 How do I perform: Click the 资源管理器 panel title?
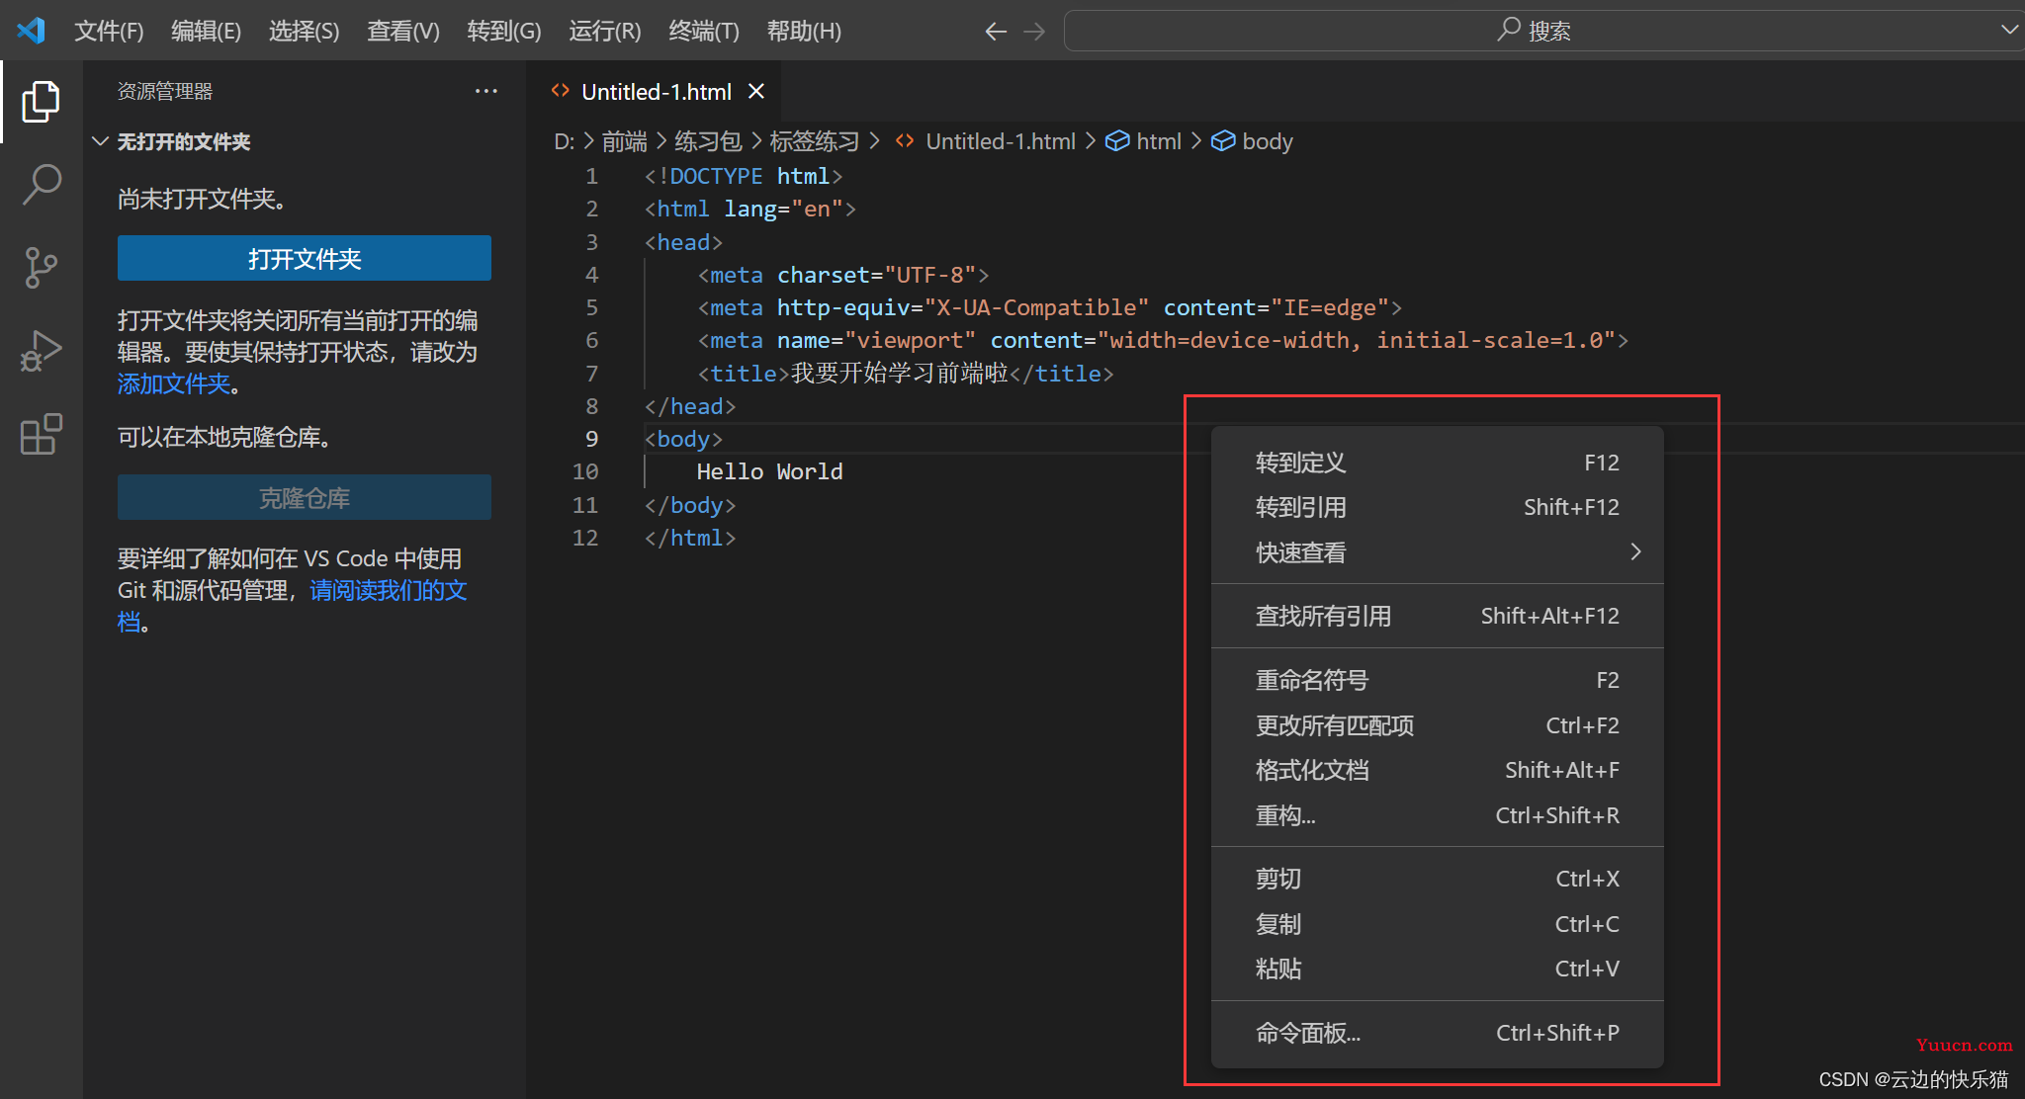[165, 91]
